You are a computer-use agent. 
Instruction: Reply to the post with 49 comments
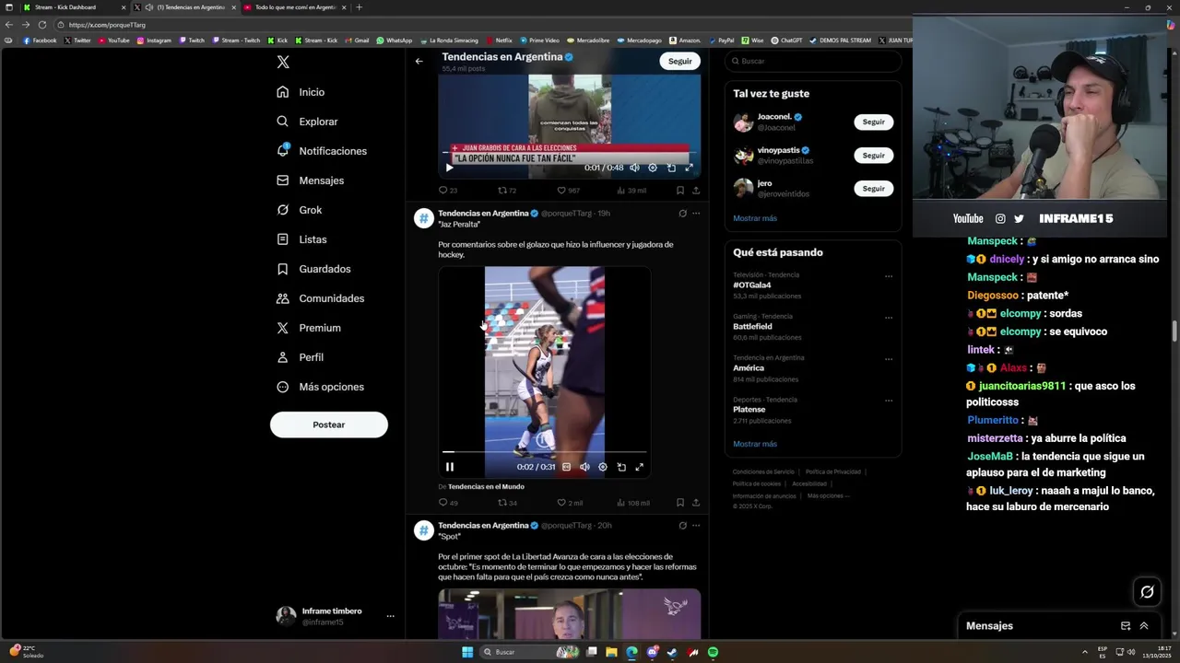[x=448, y=503]
